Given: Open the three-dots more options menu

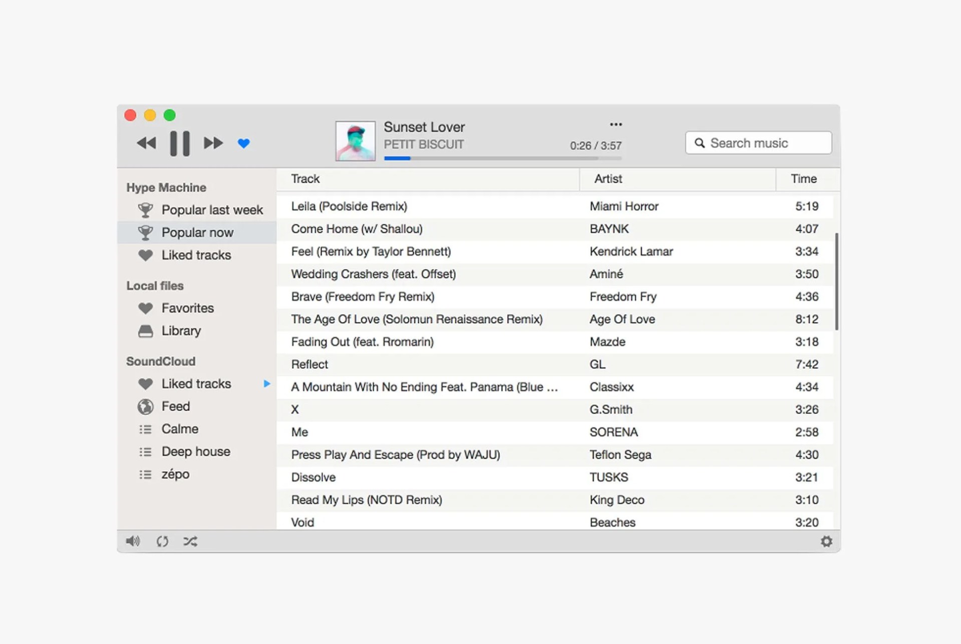Looking at the screenshot, I should pos(615,124).
